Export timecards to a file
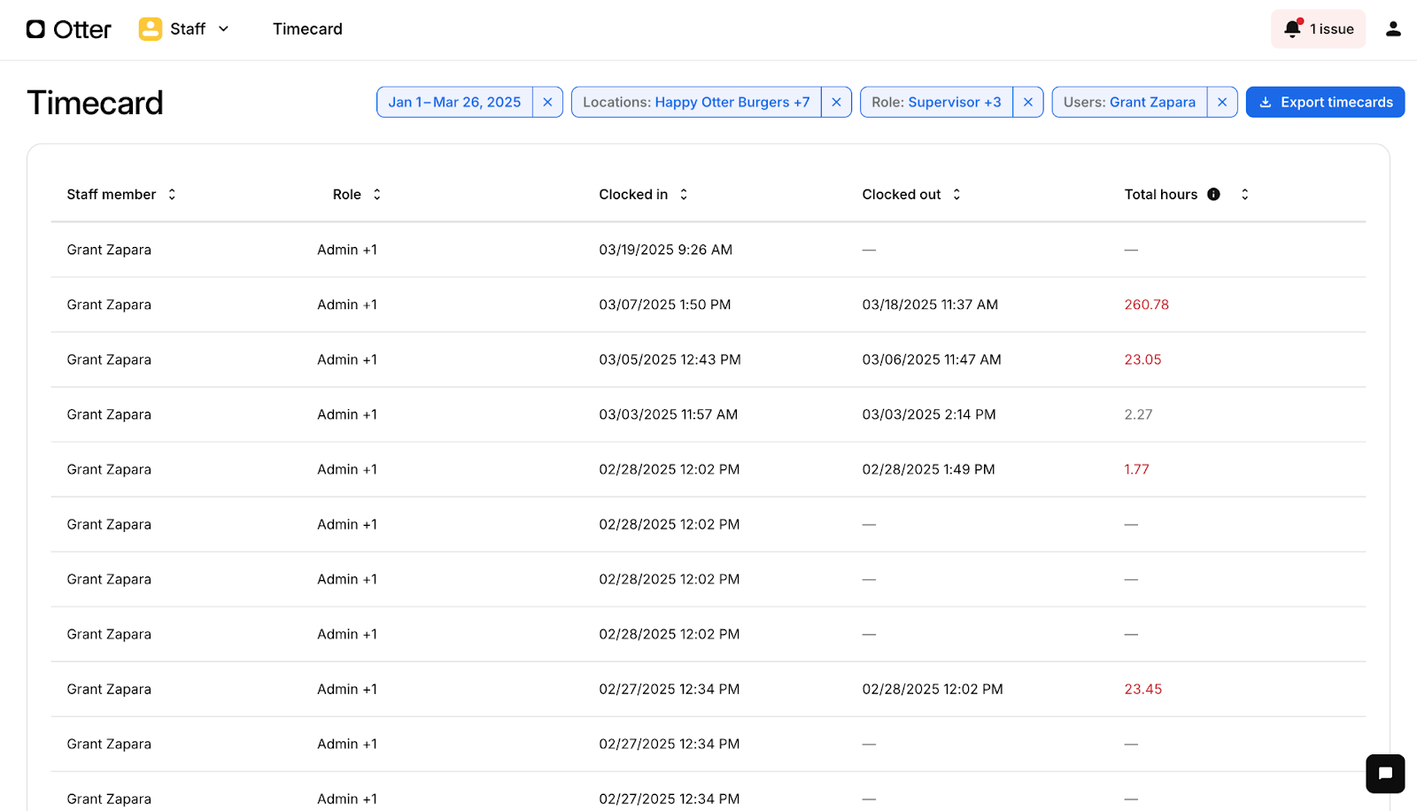The image size is (1417, 811). pos(1325,102)
